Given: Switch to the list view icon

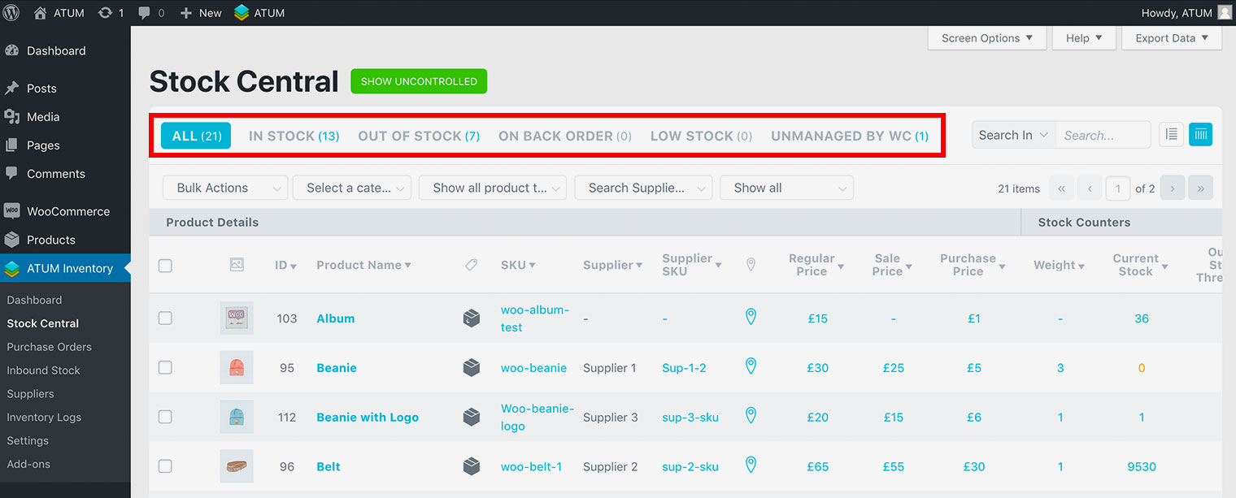Looking at the screenshot, I should [x=1171, y=135].
